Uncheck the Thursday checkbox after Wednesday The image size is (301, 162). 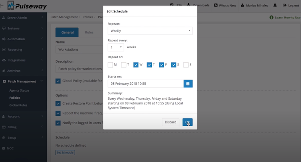coord(149,65)
